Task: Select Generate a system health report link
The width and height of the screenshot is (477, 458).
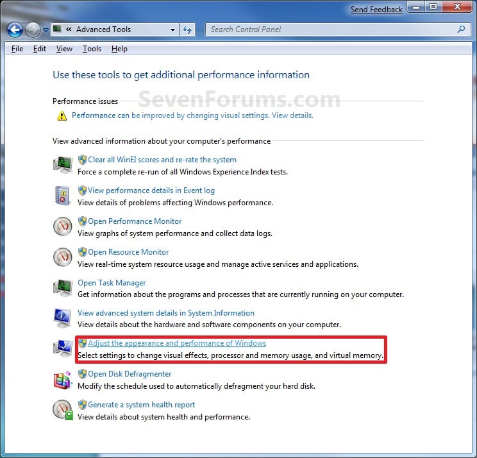Action: tap(142, 405)
